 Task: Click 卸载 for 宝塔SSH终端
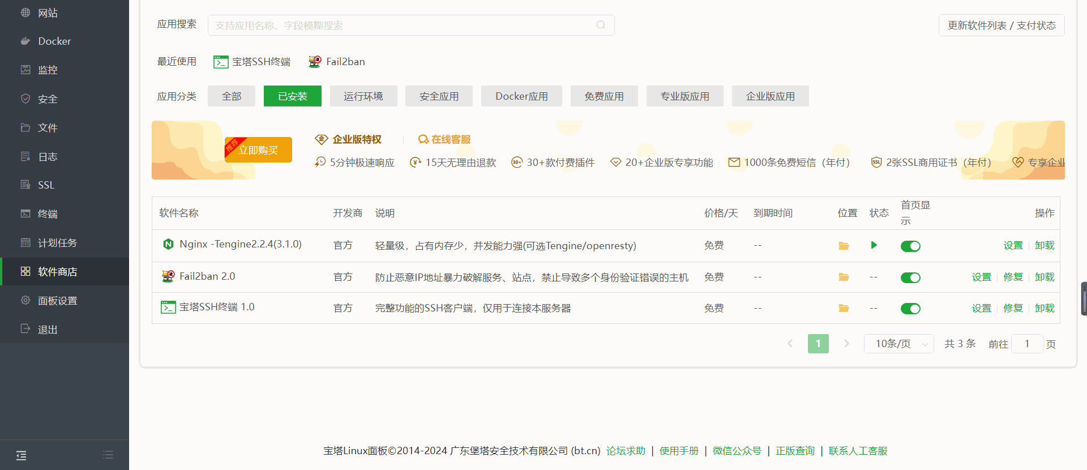(1045, 308)
